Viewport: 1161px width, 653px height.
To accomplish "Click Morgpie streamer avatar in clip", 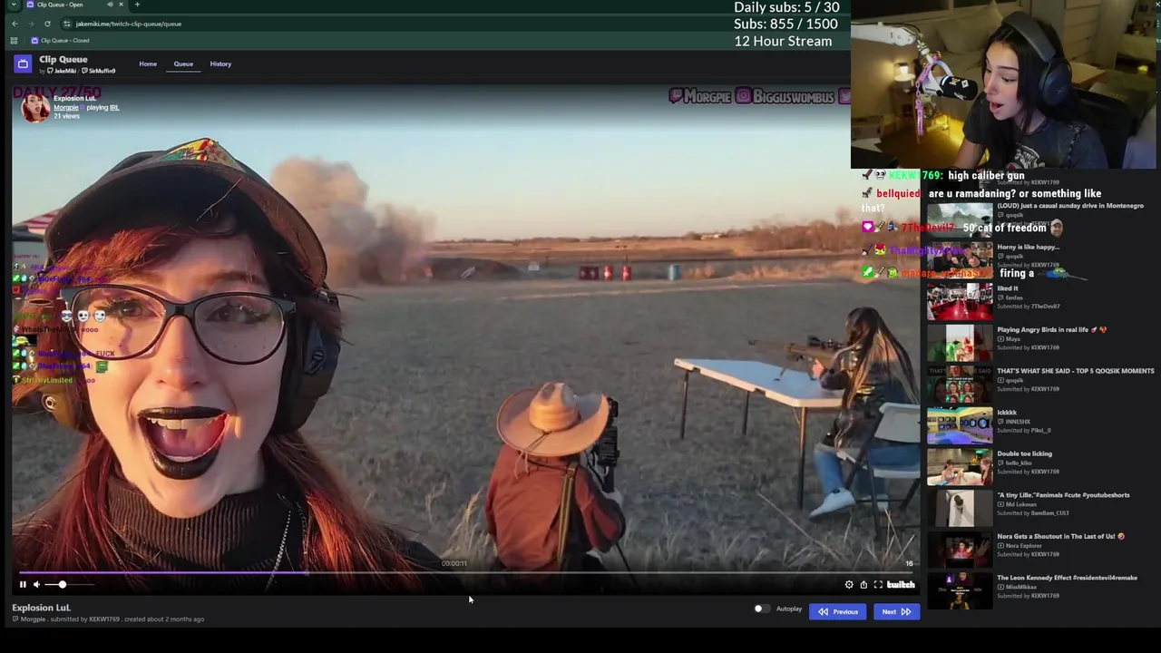I will point(35,107).
